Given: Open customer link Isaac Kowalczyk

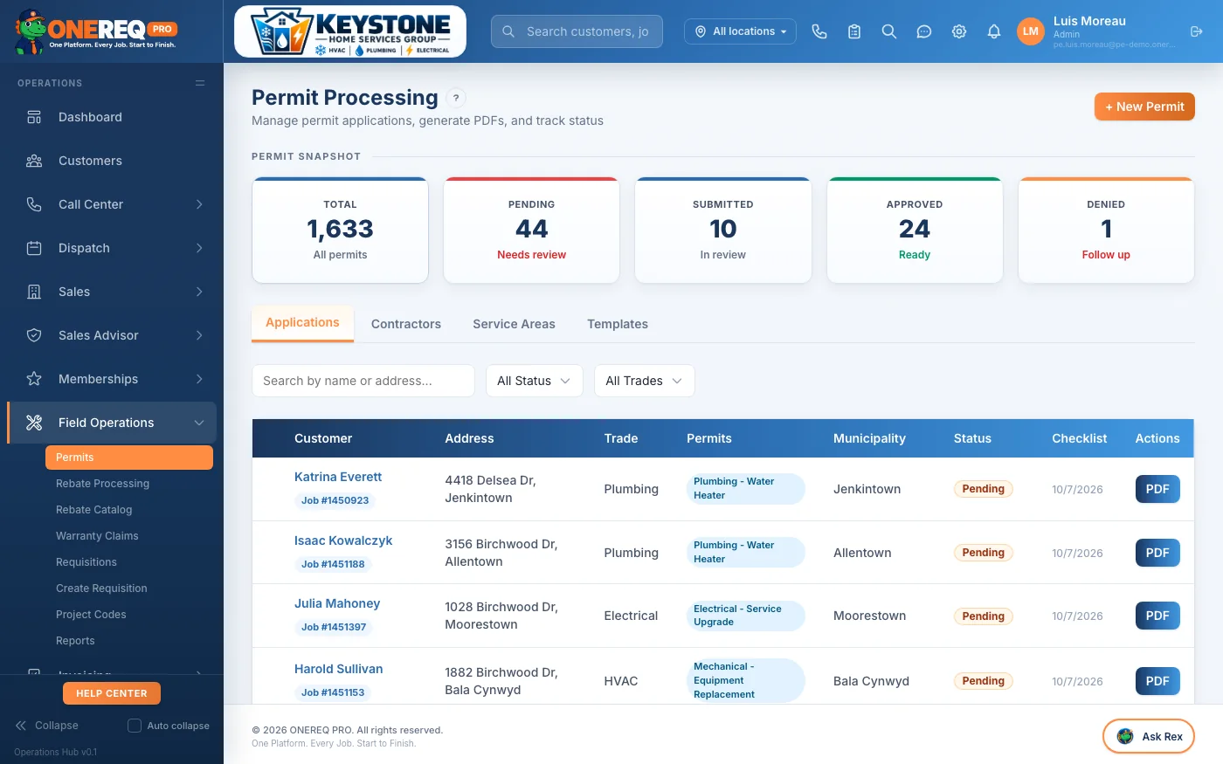Looking at the screenshot, I should (x=343, y=540).
